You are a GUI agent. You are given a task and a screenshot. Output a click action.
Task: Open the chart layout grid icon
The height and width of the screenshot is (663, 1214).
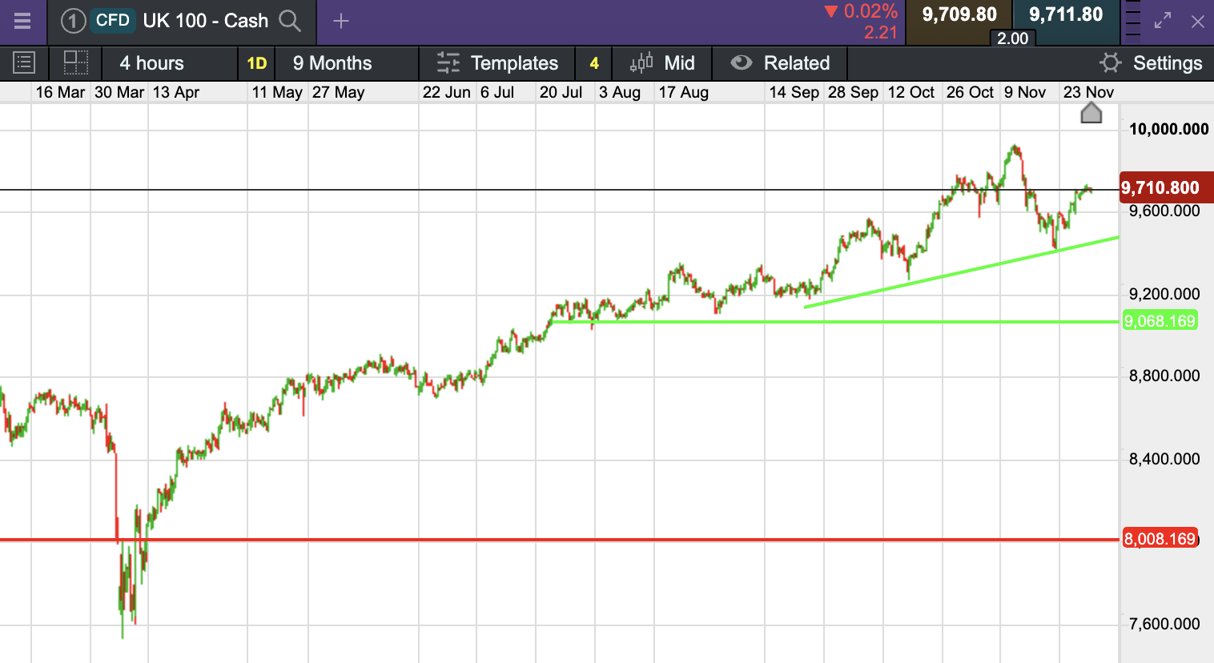click(x=76, y=62)
